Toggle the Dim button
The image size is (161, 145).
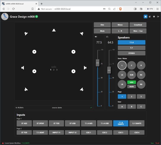(102, 24)
